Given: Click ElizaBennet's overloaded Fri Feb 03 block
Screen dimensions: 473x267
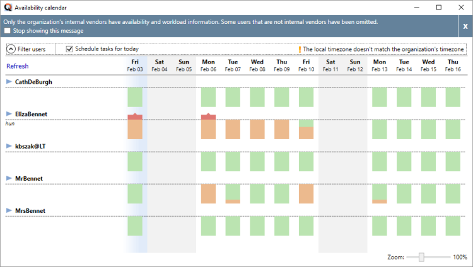Looking at the screenshot, I should point(135,127).
